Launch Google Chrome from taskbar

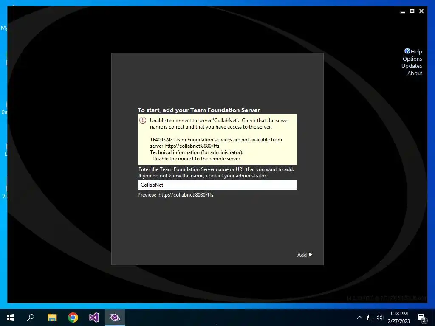[x=73, y=318]
